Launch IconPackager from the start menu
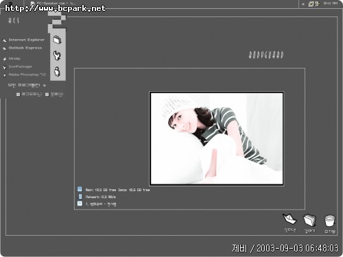The width and height of the screenshot is (343, 257). tap(21, 66)
